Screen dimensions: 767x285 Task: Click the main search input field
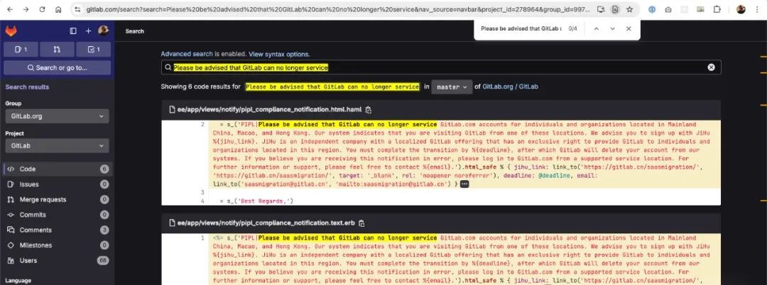coord(441,67)
